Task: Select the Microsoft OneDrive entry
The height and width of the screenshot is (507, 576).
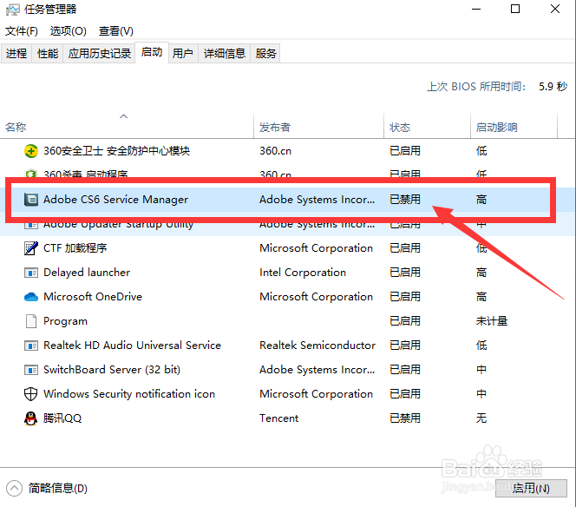Action: [x=93, y=297]
